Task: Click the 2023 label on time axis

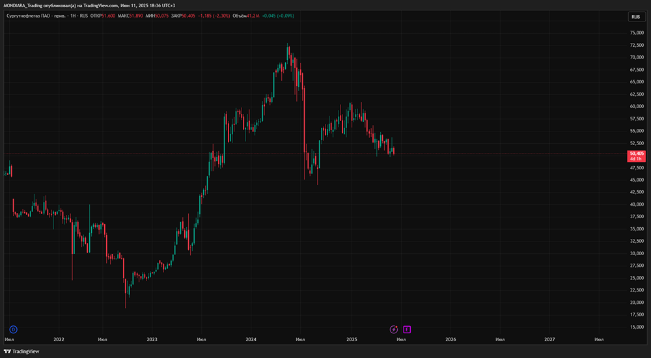Action: point(152,339)
